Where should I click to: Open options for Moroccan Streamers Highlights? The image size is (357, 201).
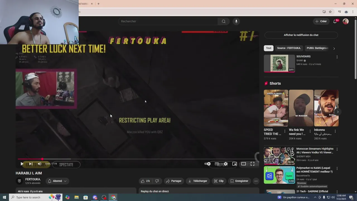337,149
